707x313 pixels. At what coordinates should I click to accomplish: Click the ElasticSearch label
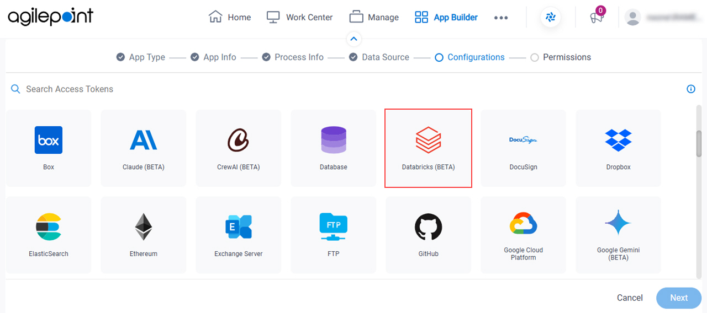point(49,254)
